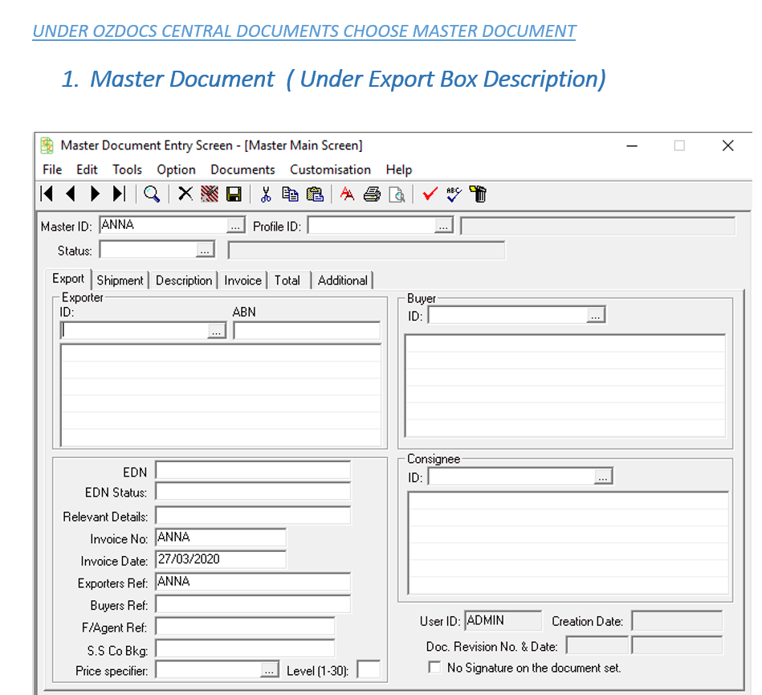Copy with the two pages icon
This screenshot has height=695, width=762.
pyautogui.click(x=290, y=194)
